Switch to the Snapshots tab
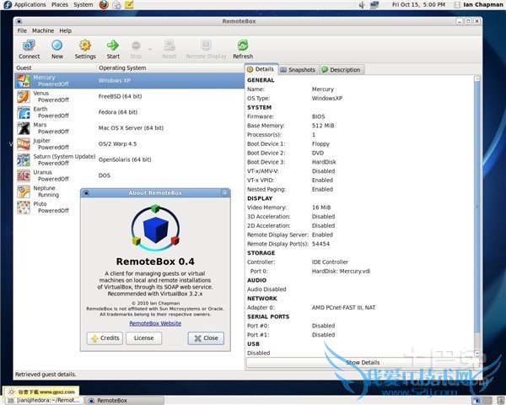 click(x=299, y=70)
